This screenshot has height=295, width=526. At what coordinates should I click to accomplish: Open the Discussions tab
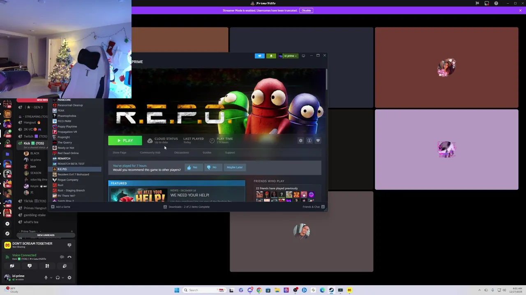coord(182,152)
